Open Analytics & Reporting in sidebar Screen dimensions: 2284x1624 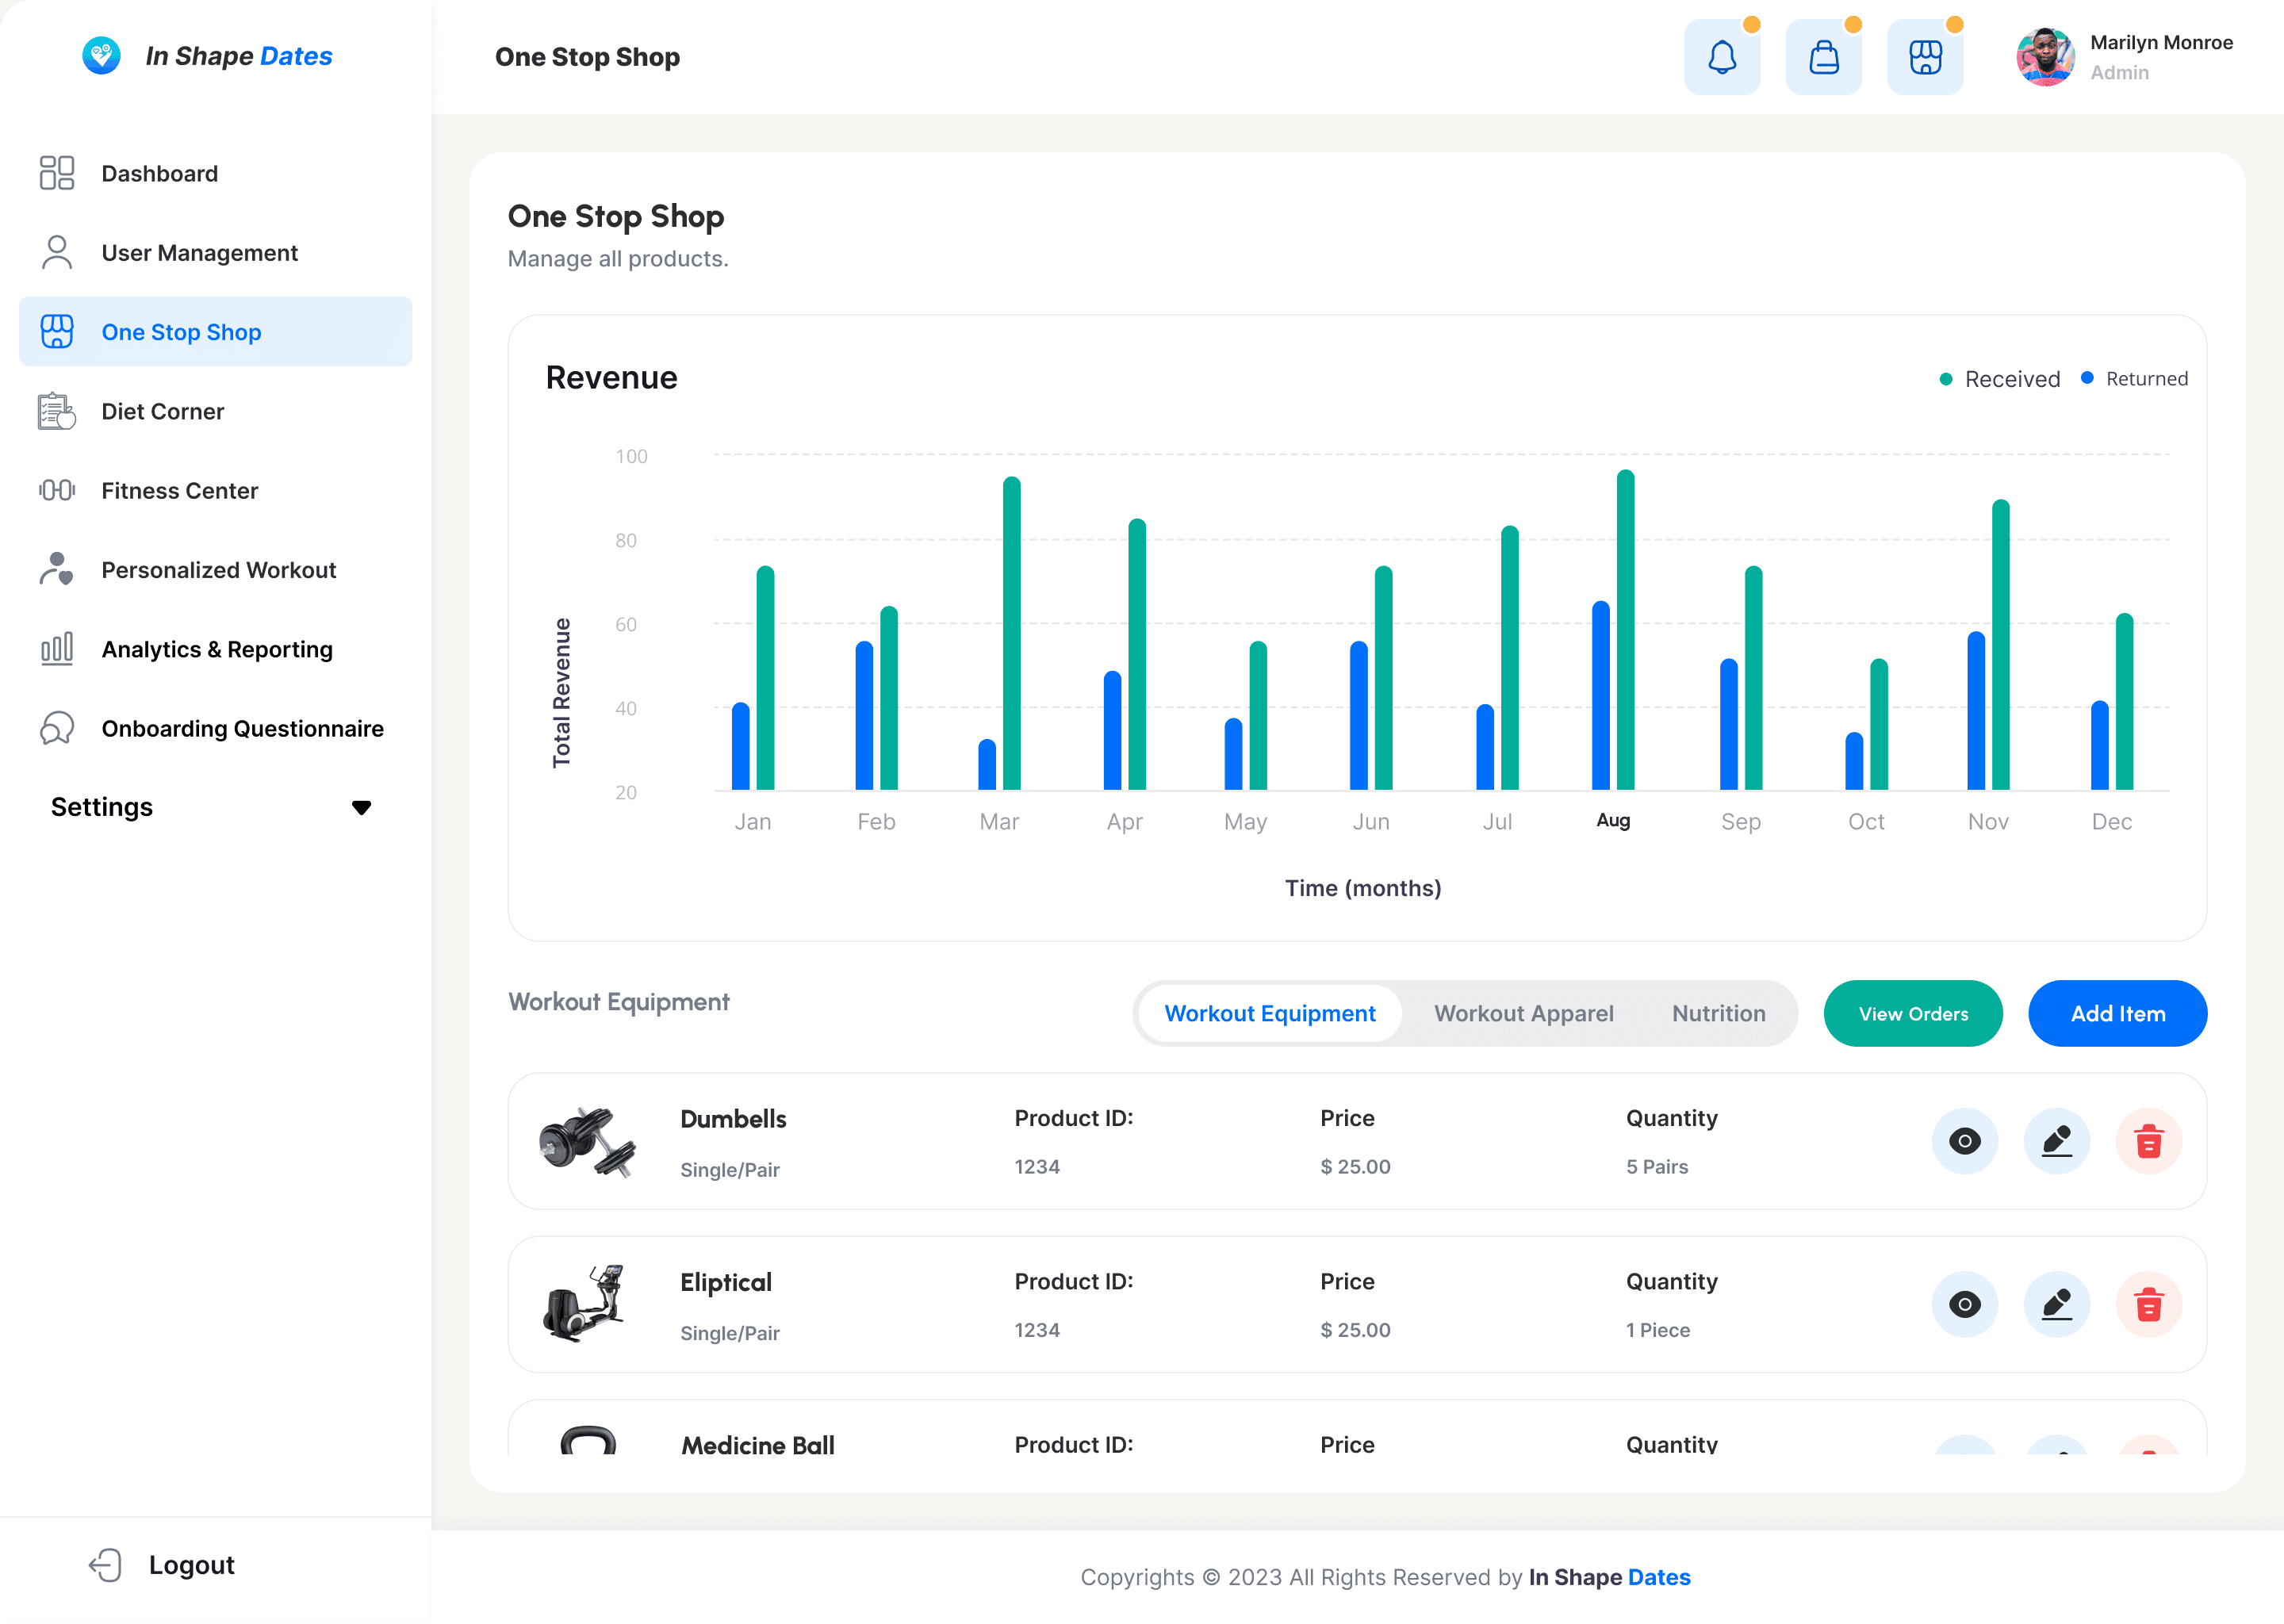click(x=216, y=649)
